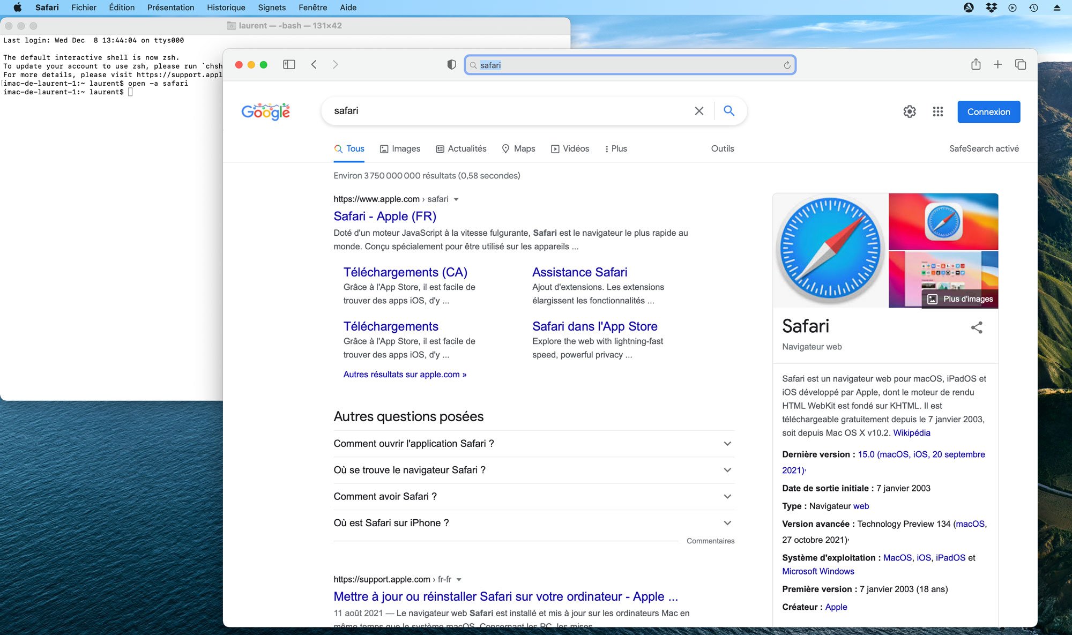
Task: Open the Historique menu
Action: coord(226,8)
